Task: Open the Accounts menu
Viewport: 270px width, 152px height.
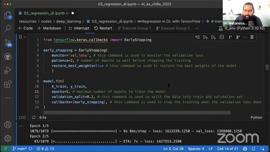Action: tap(8, 125)
